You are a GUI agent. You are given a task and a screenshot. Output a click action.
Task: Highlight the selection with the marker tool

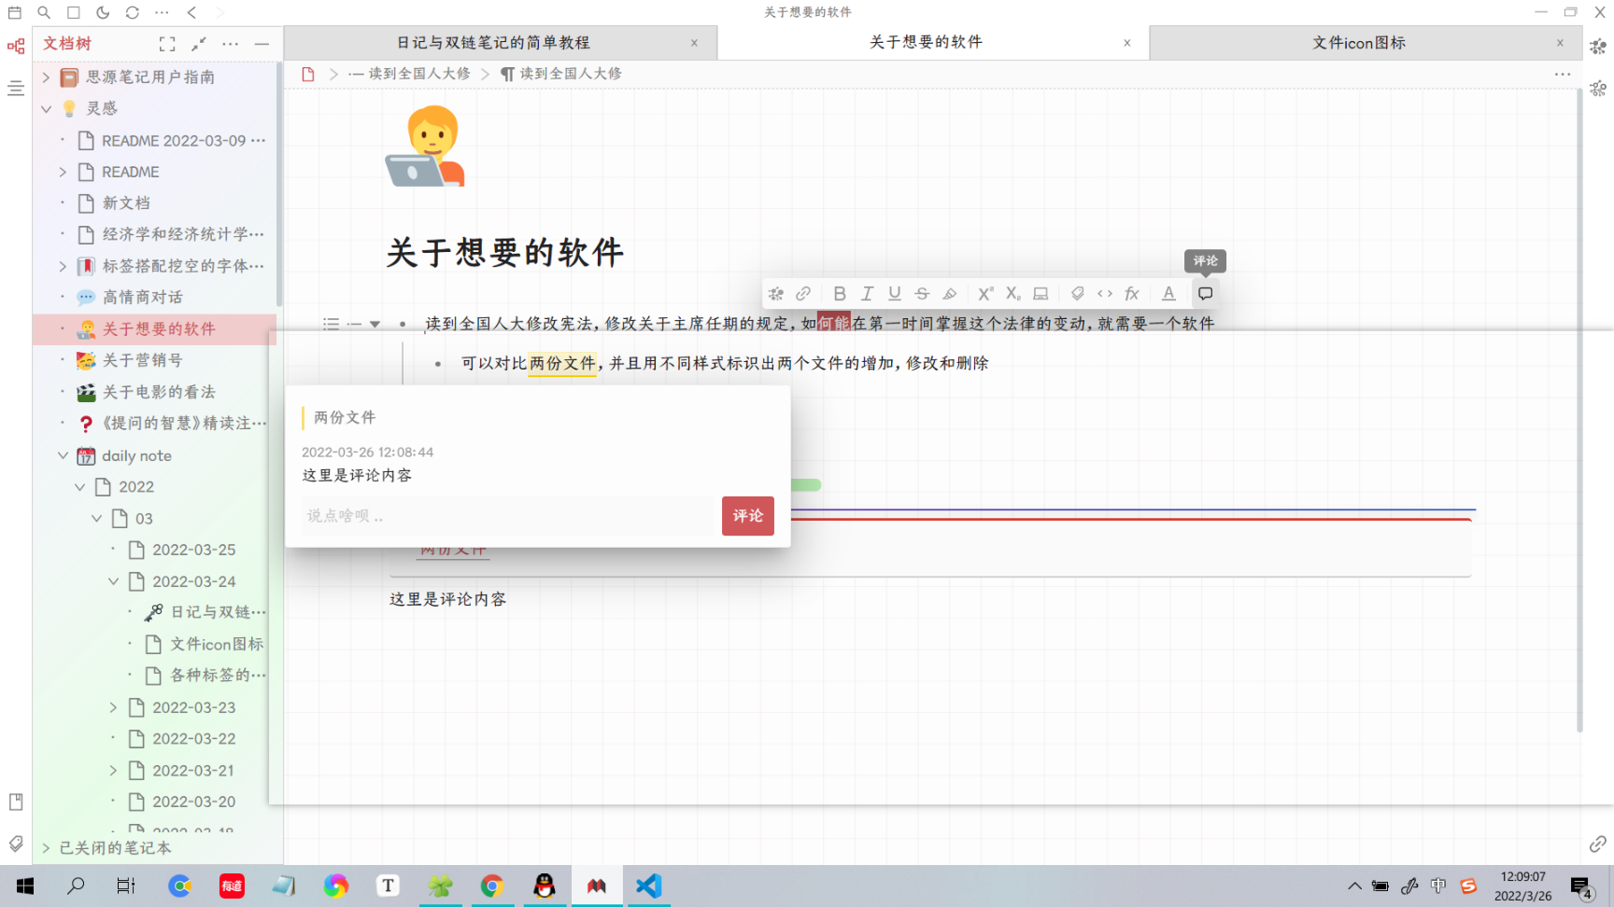[950, 294]
